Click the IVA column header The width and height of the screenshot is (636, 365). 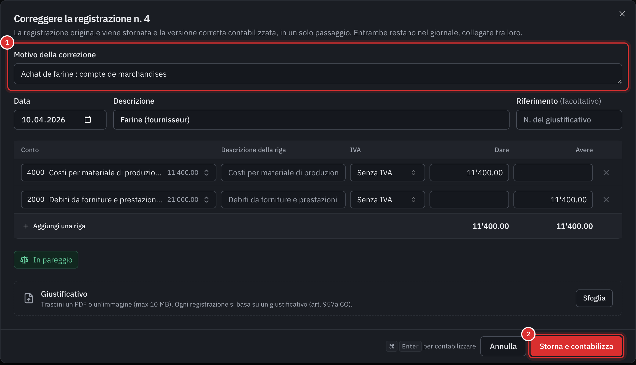[x=355, y=150]
